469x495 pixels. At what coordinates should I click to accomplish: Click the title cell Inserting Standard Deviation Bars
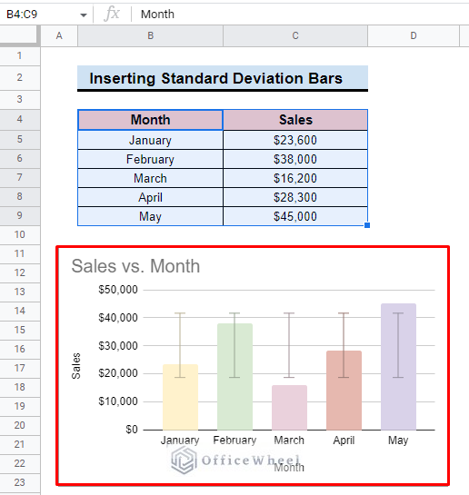(223, 78)
